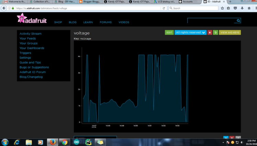The image size is (257, 146).
Task: Open Activity Stream in sidebar
Action: click(x=31, y=34)
